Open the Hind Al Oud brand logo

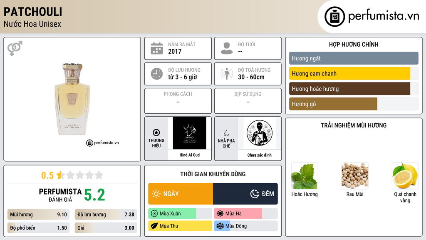(x=189, y=133)
